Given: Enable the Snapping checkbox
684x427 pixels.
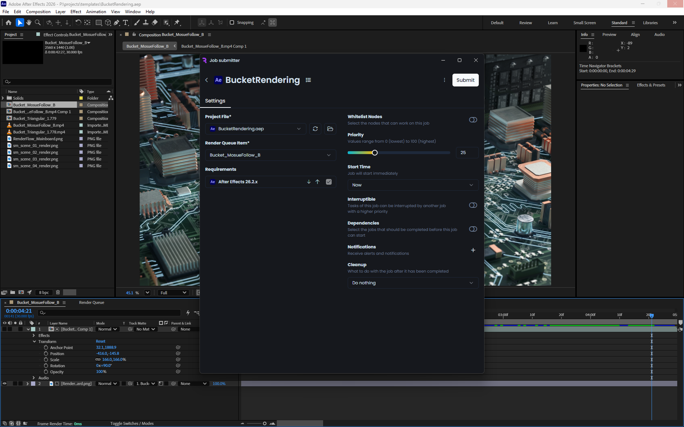Looking at the screenshot, I should tap(232, 22).
